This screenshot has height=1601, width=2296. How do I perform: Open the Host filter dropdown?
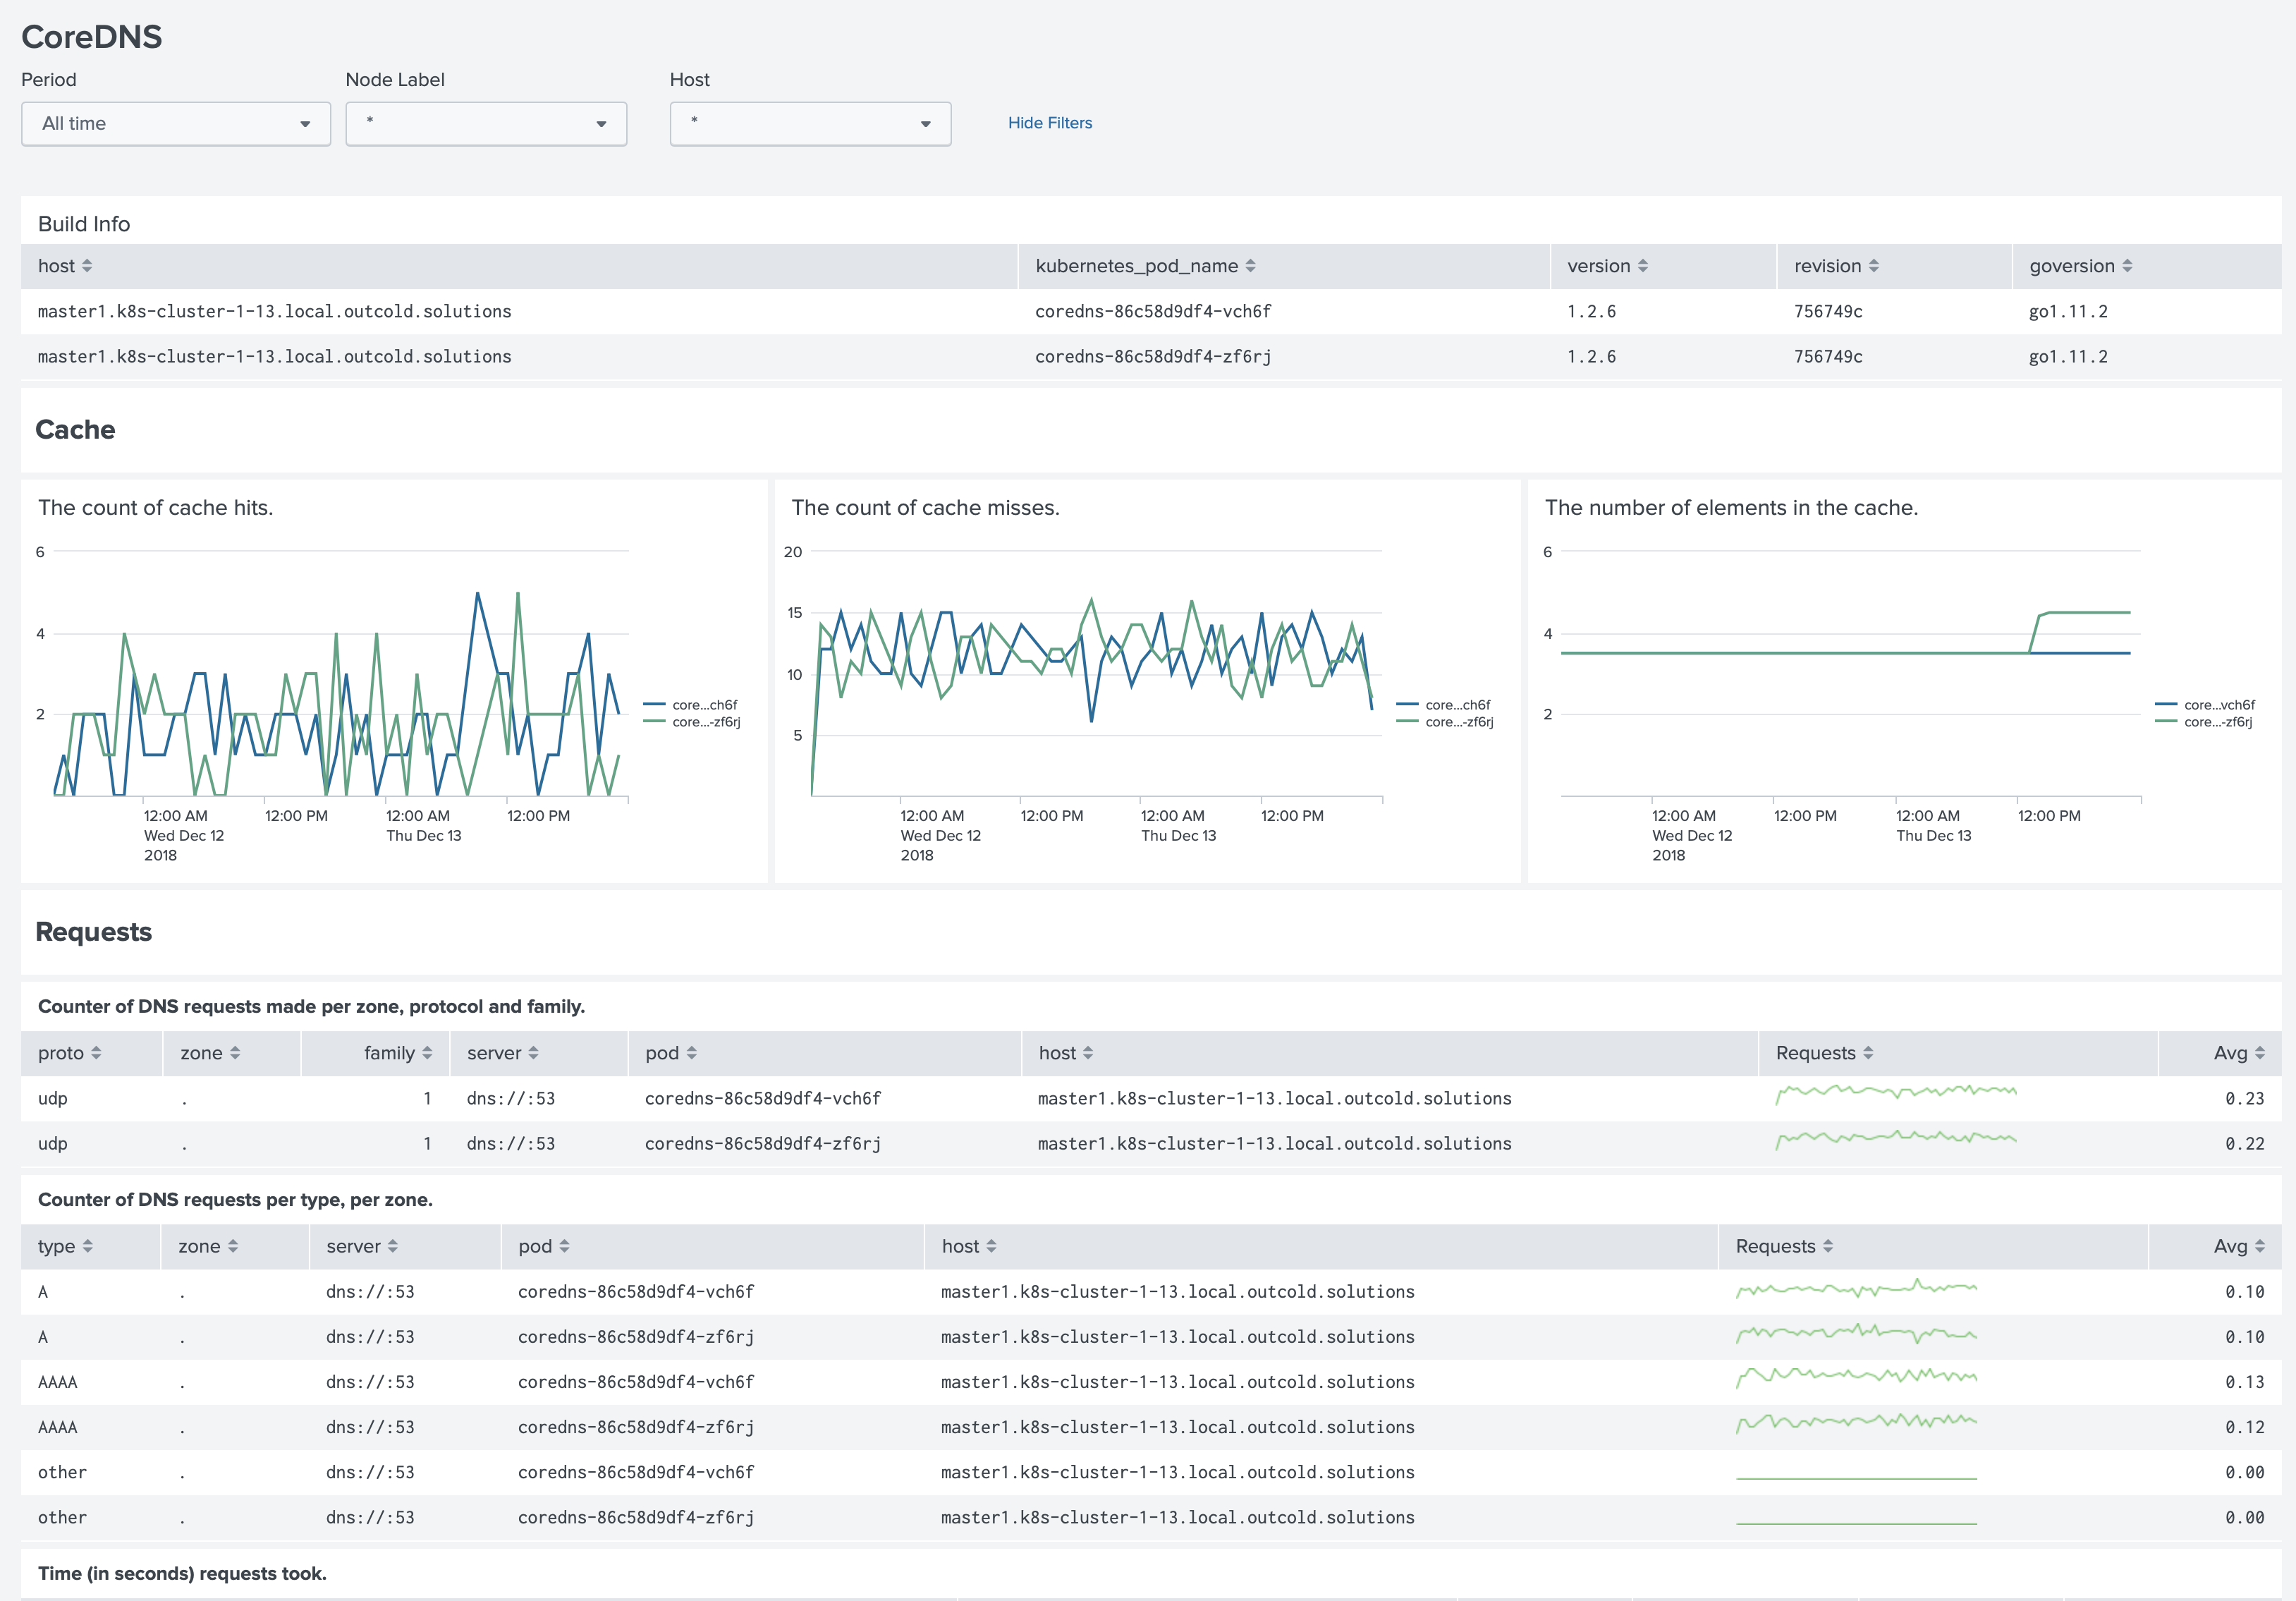coord(810,124)
